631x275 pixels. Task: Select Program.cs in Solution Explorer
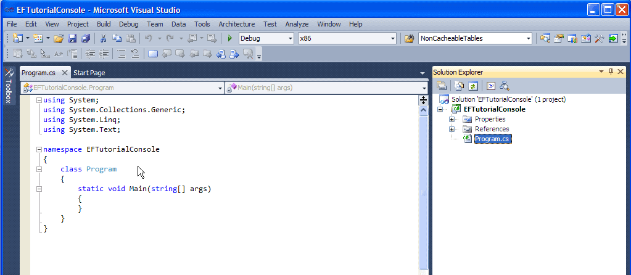point(493,139)
